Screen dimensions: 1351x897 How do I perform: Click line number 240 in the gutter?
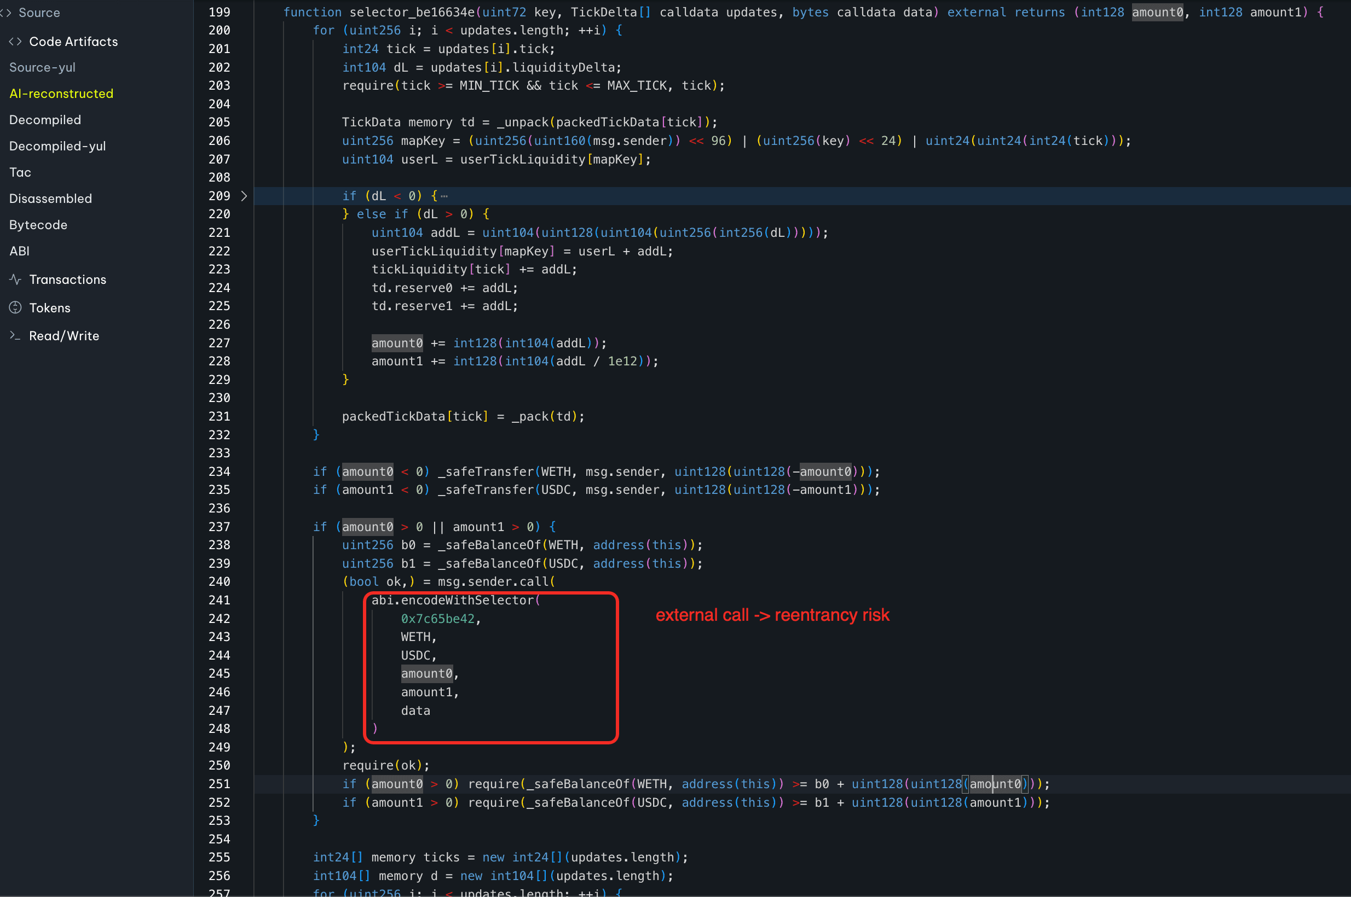click(220, 582)
